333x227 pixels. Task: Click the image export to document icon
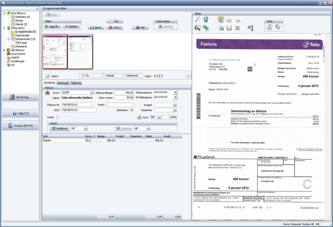[x=206, y=28]
